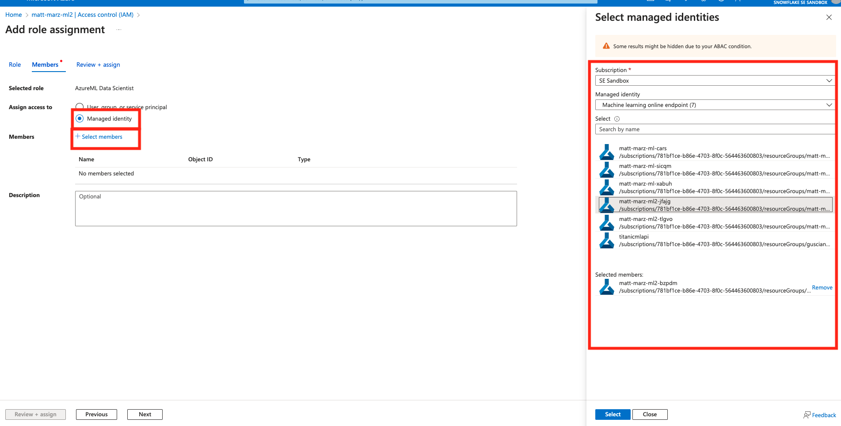Click the matt-marz-ml2-tlgvo endpoint icon
The height and width of the screenshot is (426, 841).
606,223
